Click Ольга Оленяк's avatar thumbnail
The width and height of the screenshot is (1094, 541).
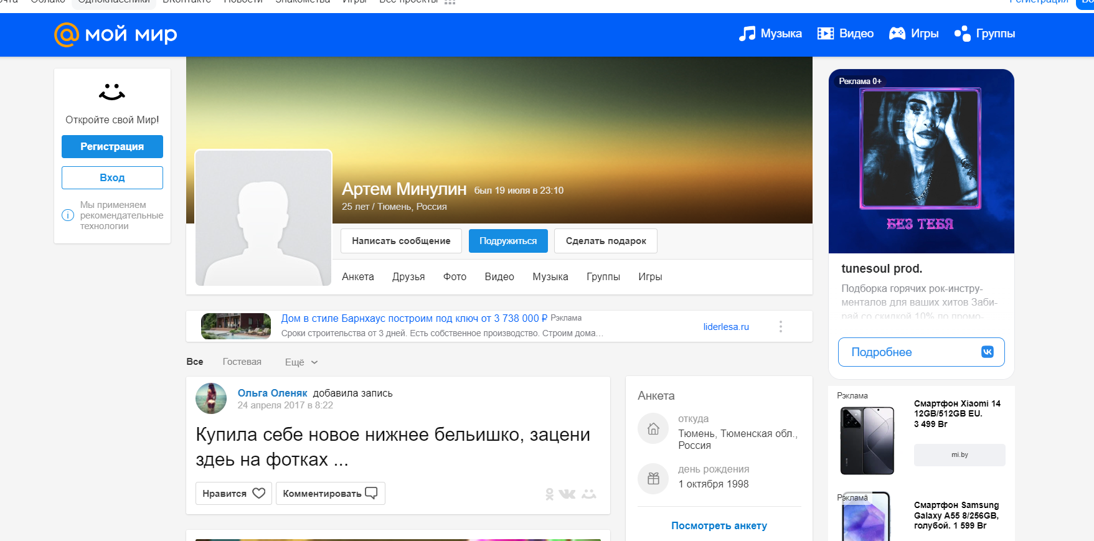pos(211,398)
